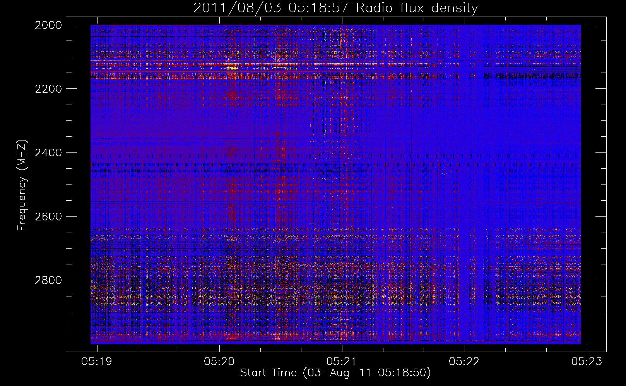626x386 pixels.
Task: Click the 2800 frequency tick label
Action: [x=48, y=280]
